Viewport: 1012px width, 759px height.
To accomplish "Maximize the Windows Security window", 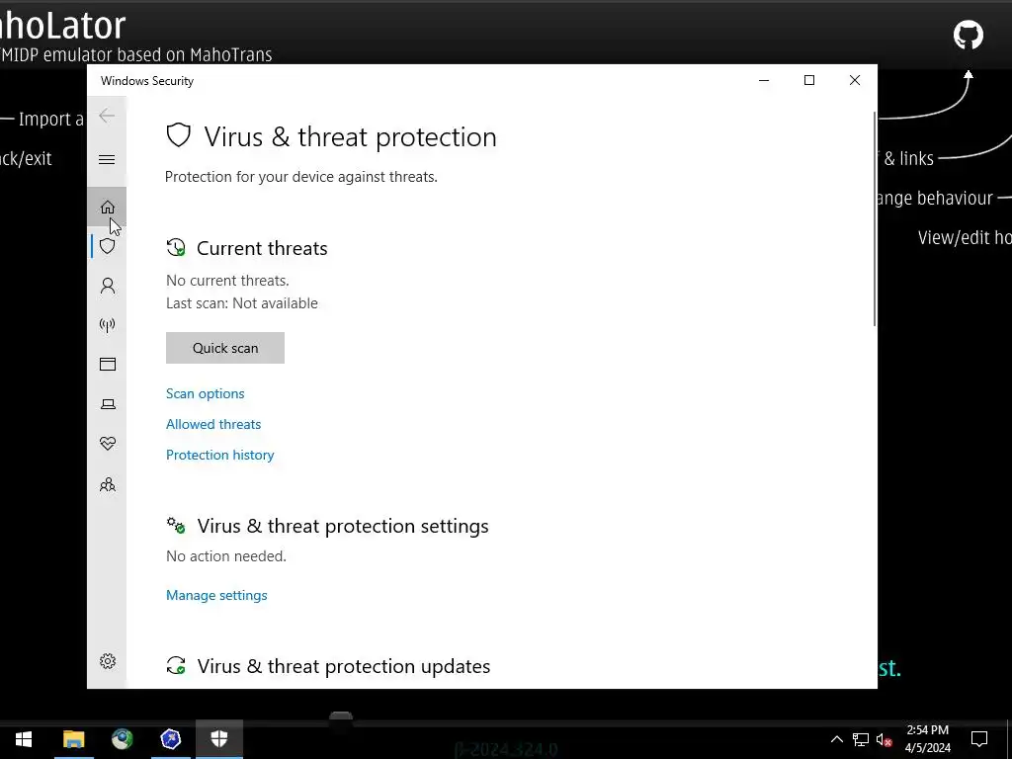I will (x=809, y=80).
